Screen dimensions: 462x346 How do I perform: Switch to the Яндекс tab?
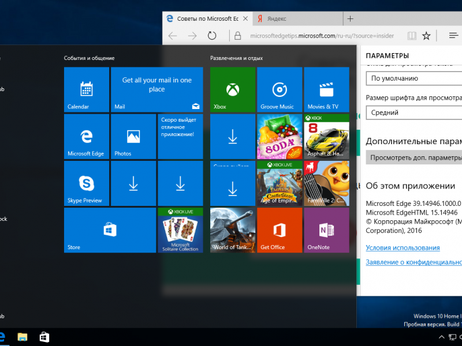tap(298, 19)
